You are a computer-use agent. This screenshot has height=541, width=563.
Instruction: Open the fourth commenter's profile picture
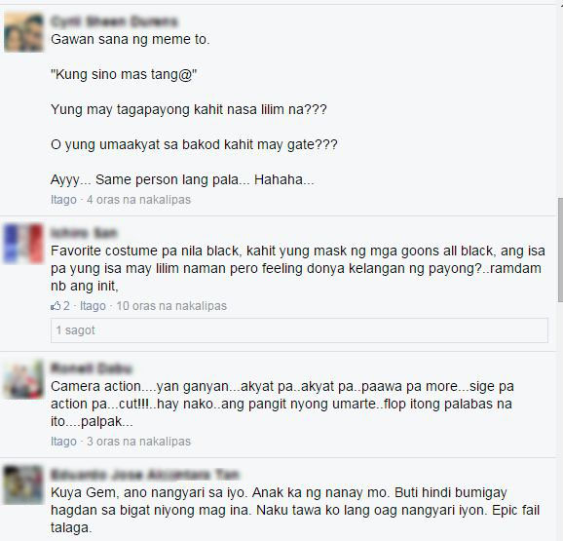23,485
